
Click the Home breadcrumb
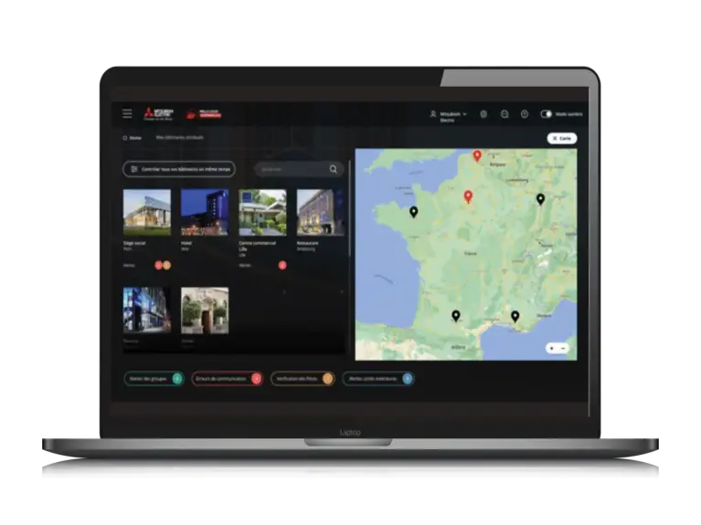click(x=133, y=138)
